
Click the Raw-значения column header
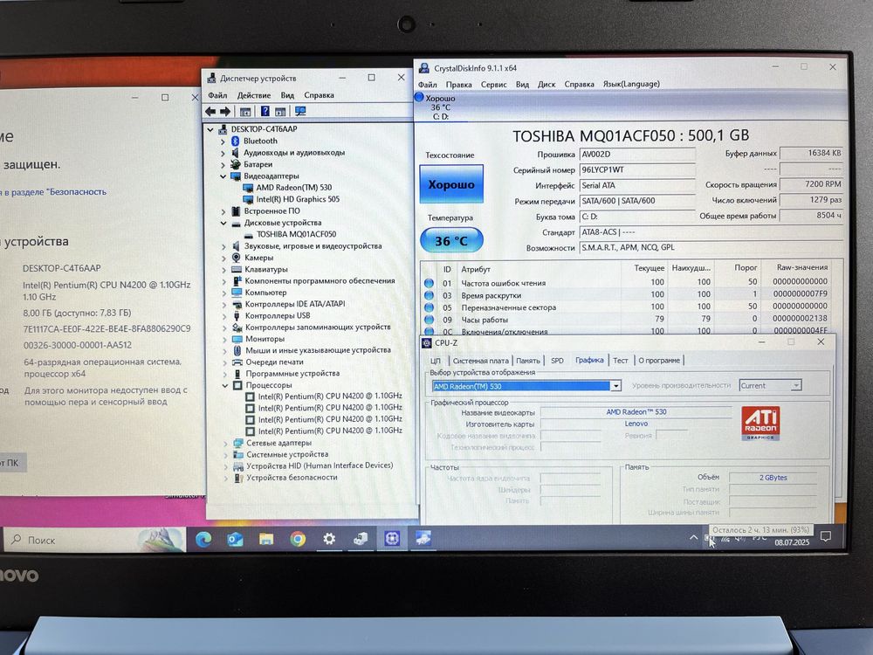point(801,267)
